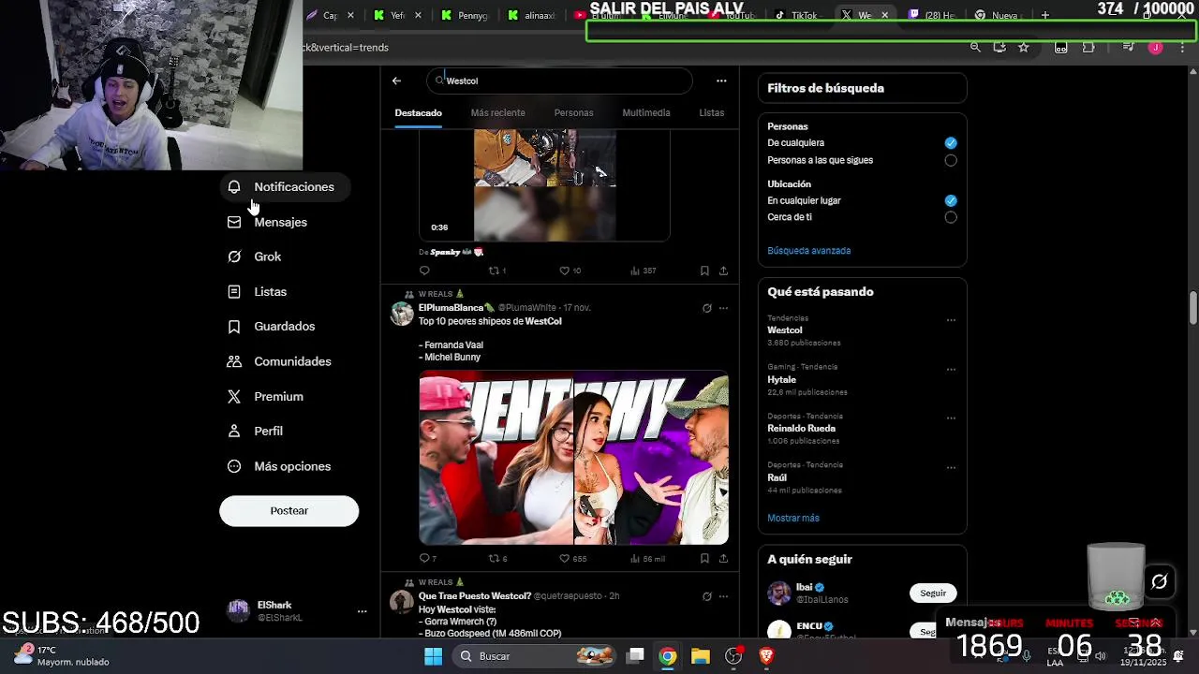This screenshot has width=1199, height=674.
Task: Open Chrome from the Windows taskbar
Action: tap(667, 656)
